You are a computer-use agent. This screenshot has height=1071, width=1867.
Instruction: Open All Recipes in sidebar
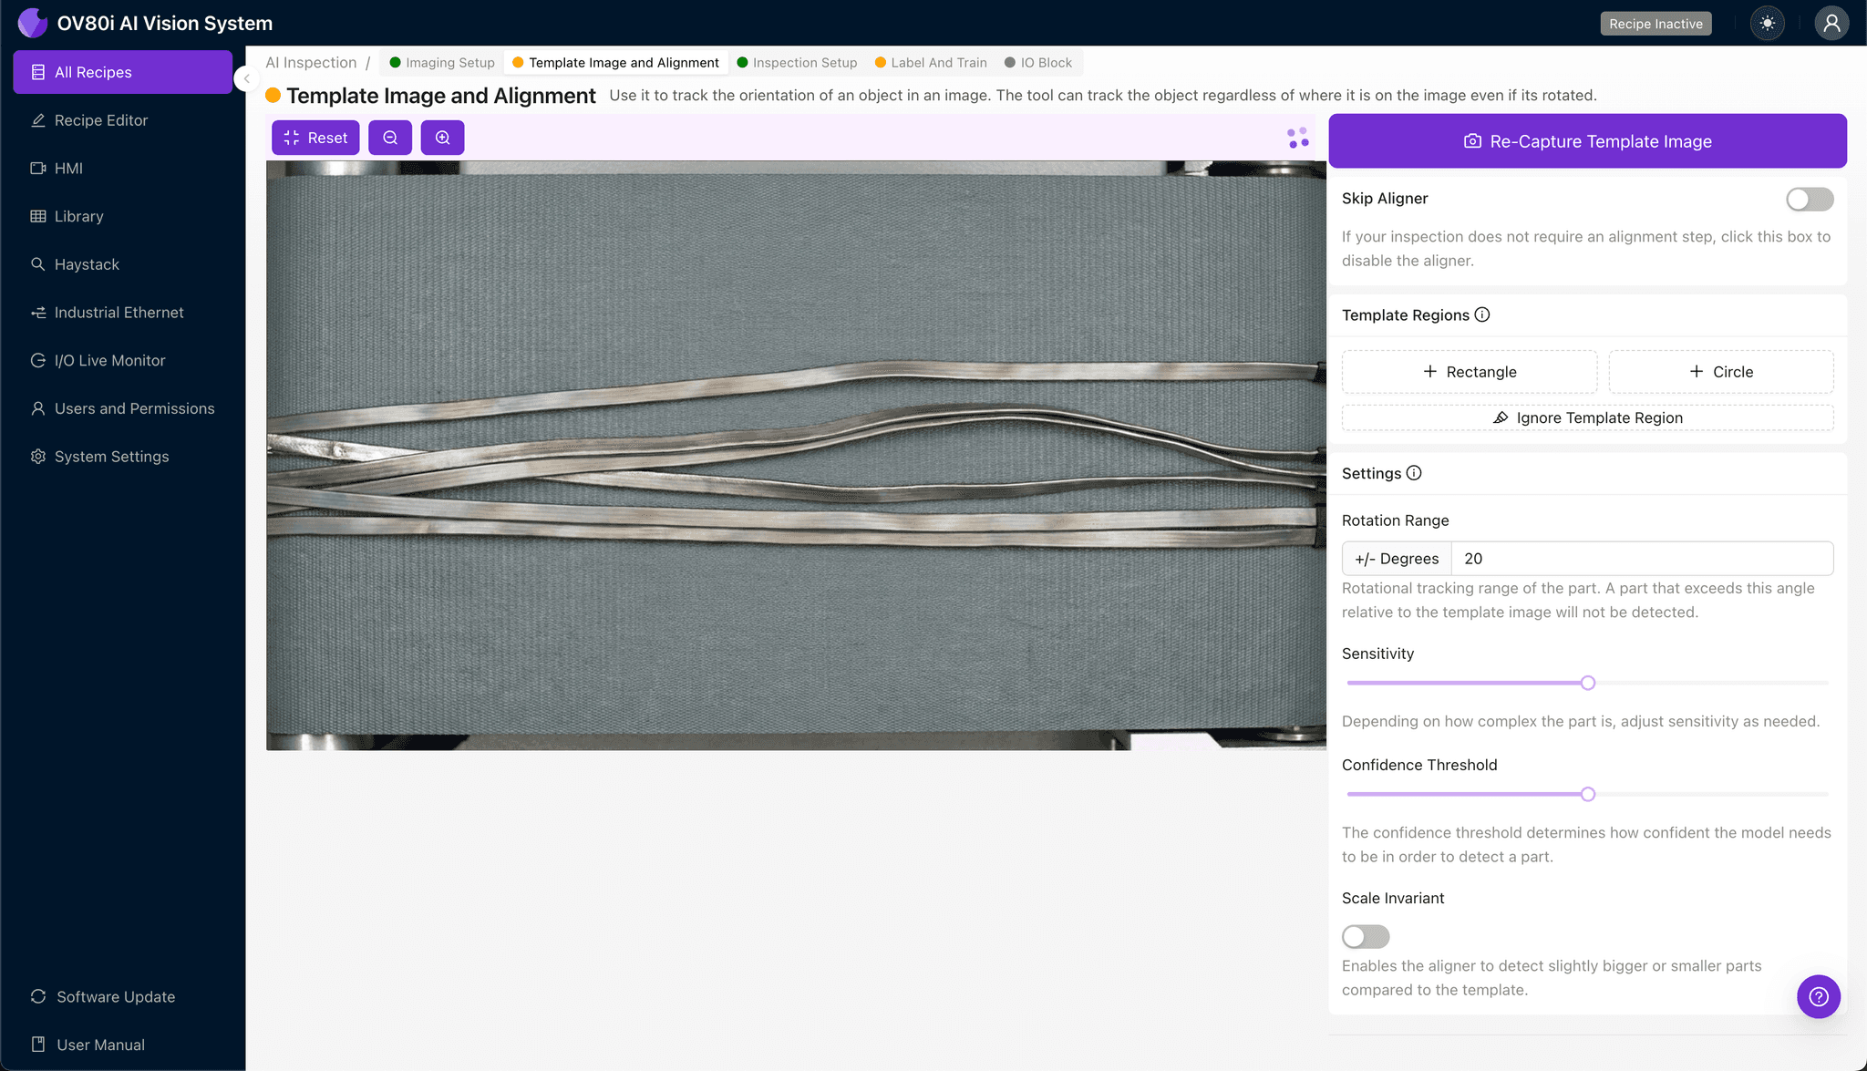click(x=123, y=72)
